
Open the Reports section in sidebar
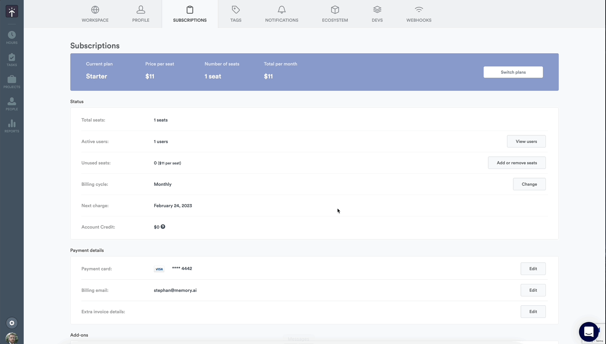tap(12, 126)
